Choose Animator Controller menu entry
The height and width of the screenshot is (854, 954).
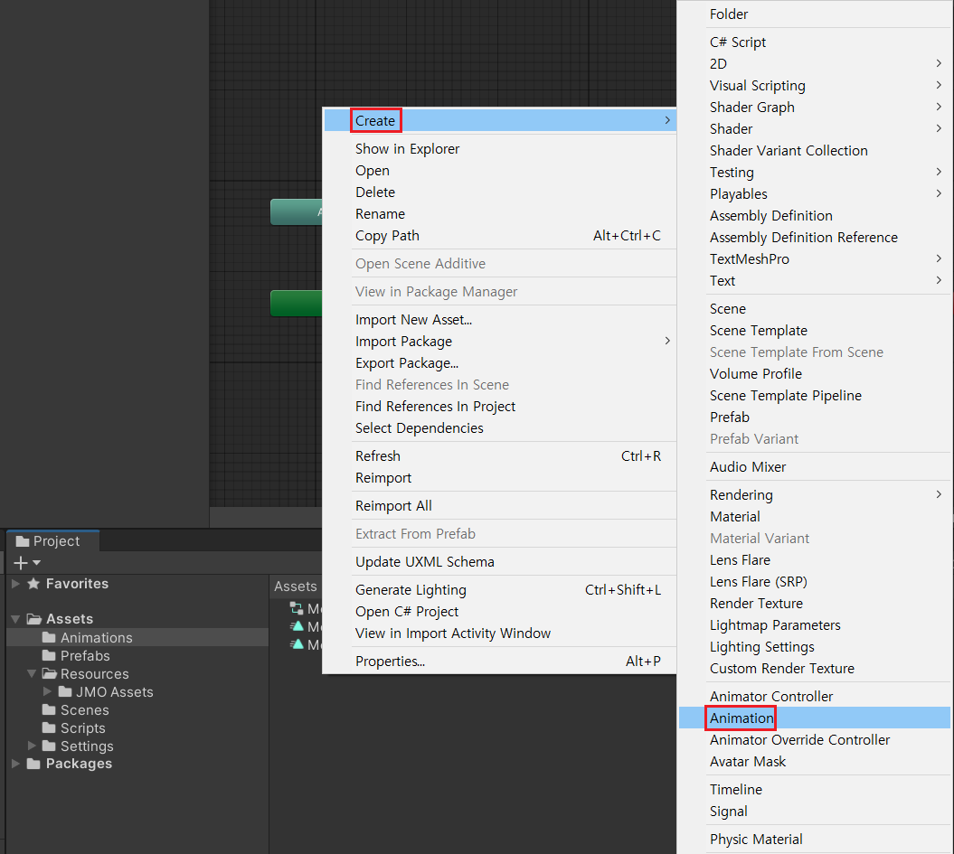click(x=814, y=696)
